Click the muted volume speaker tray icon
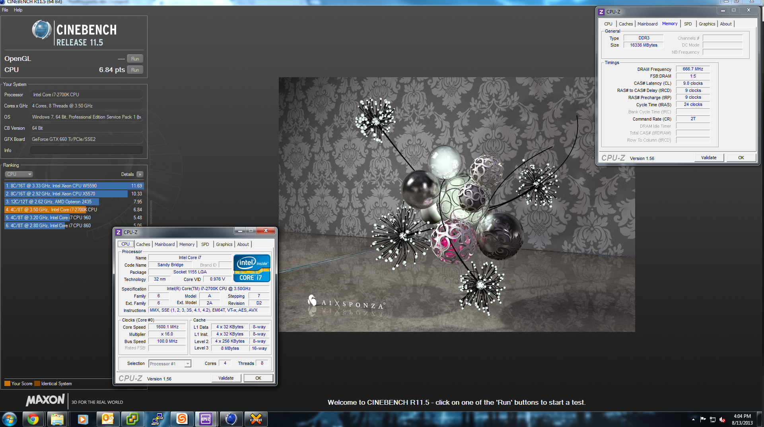 (x=722, y=419)
